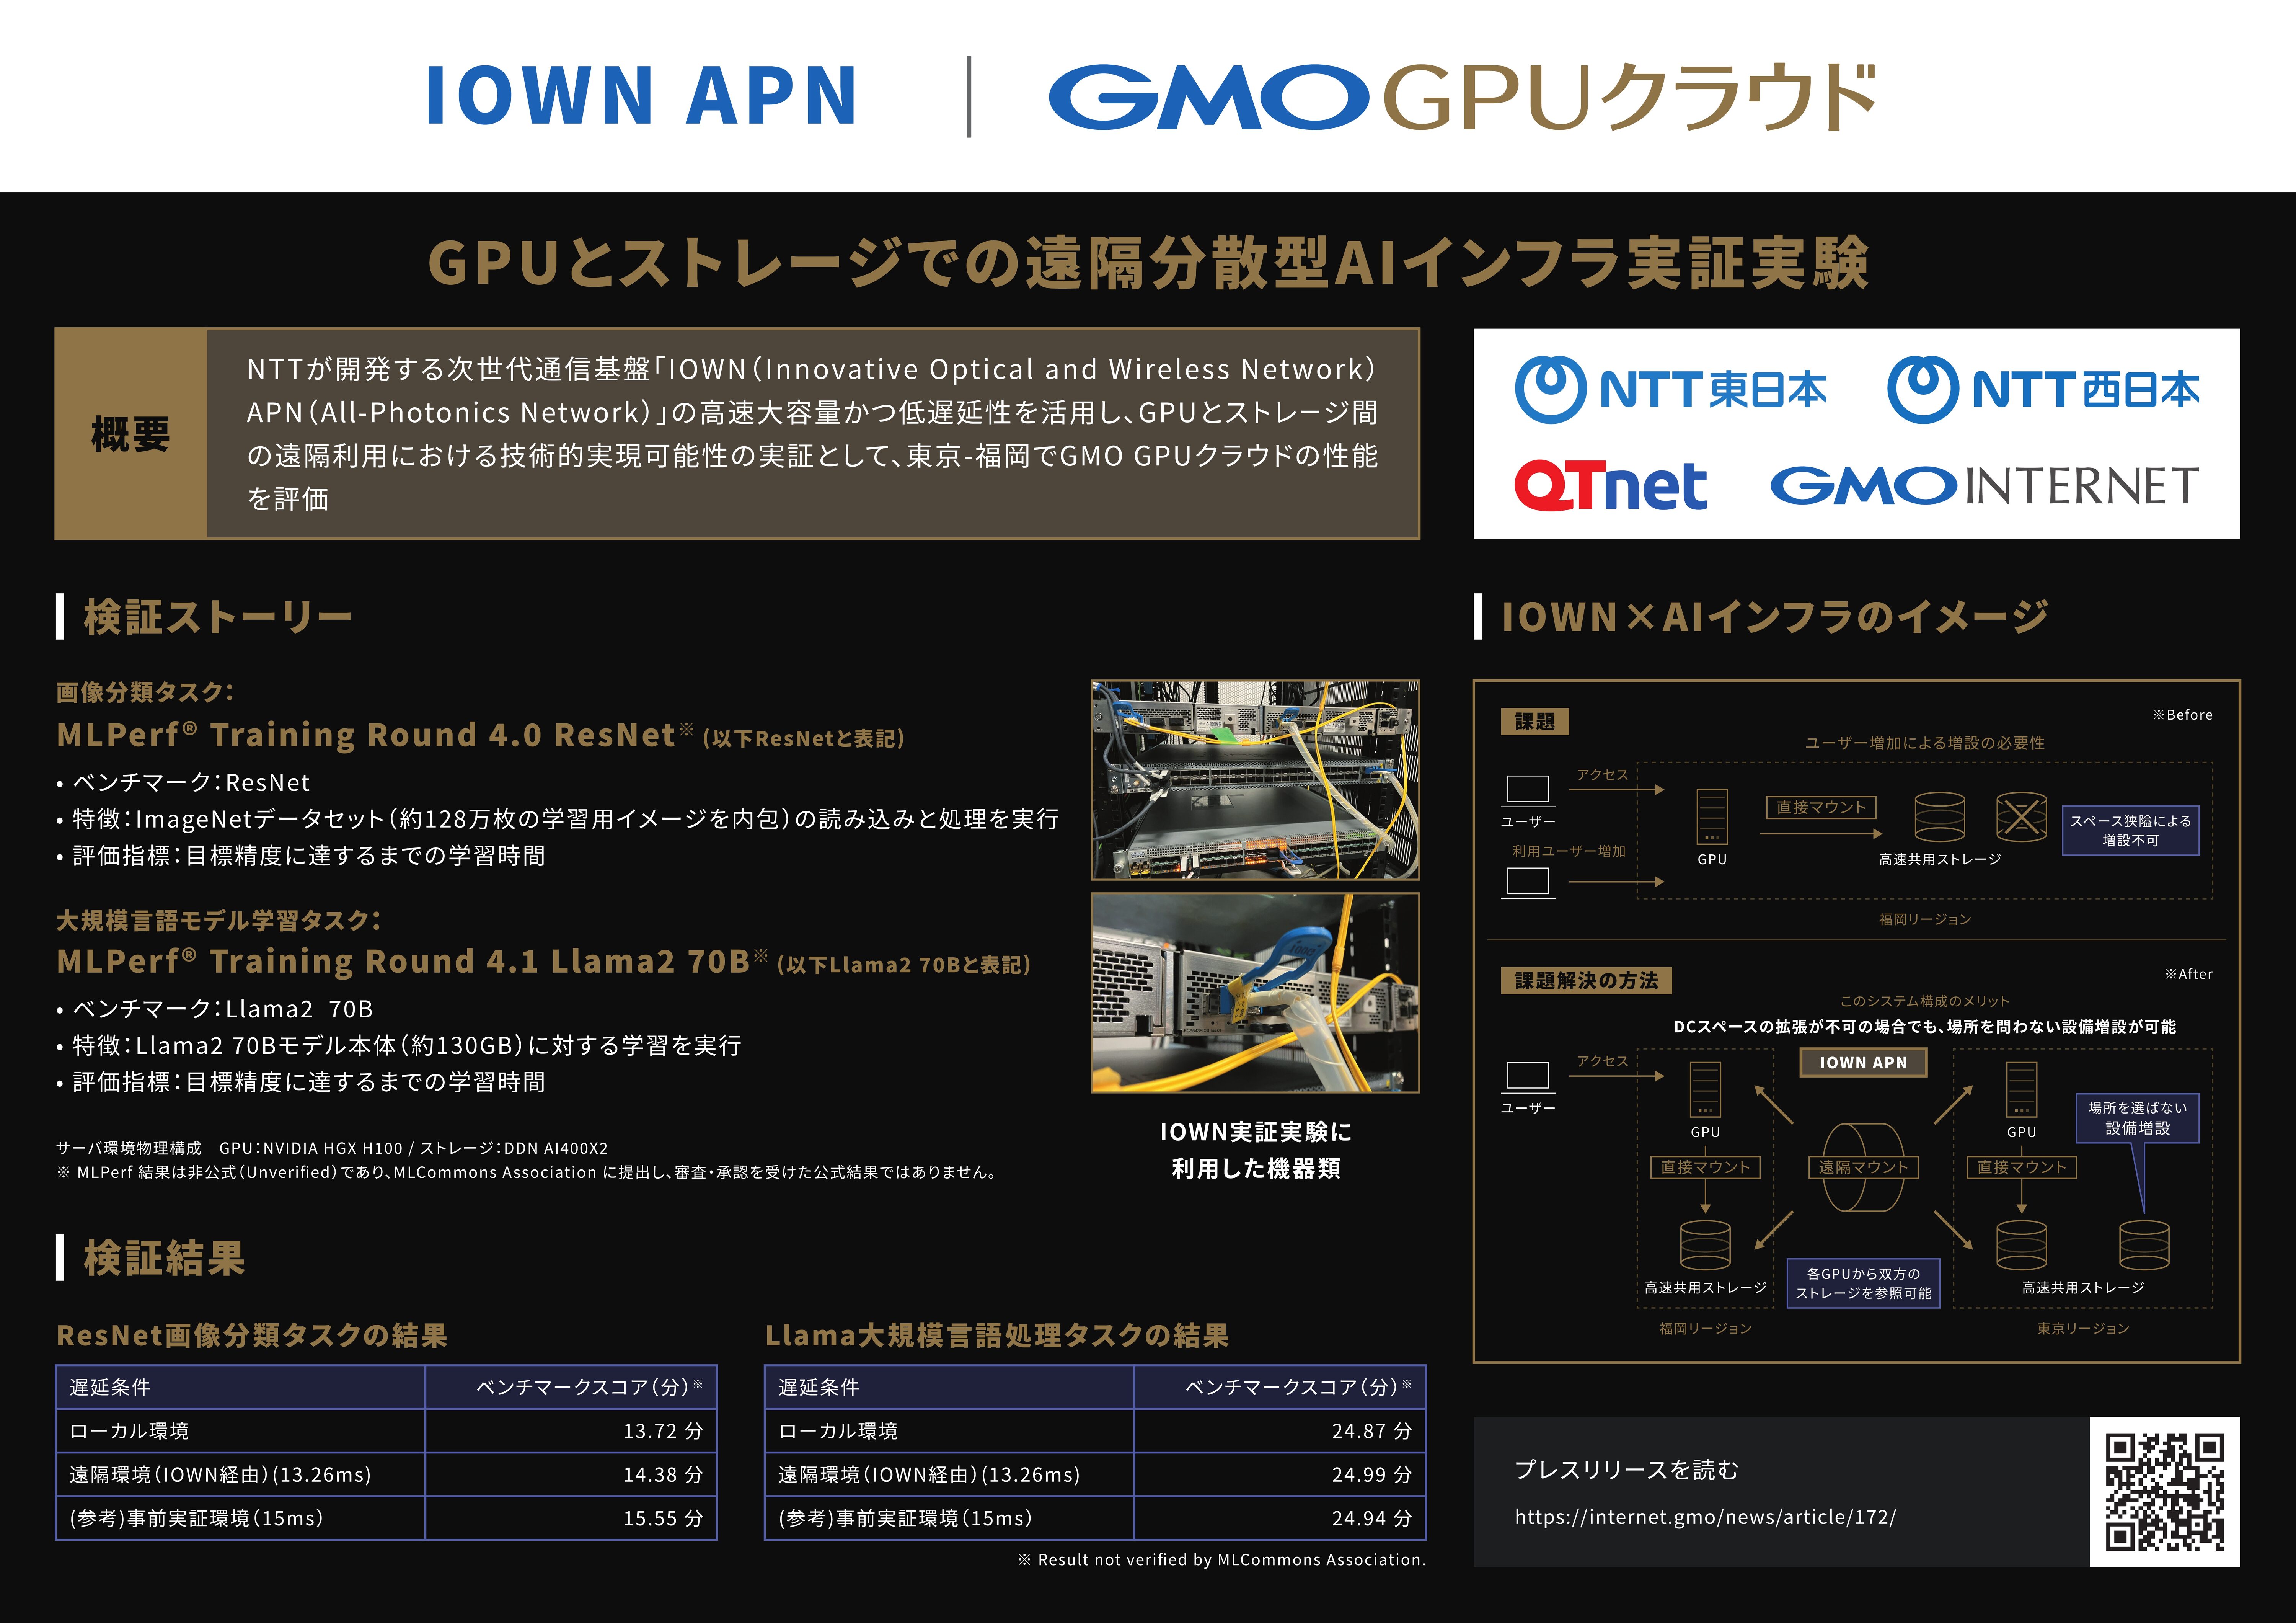2296x1623 pixels.
Task: Click the Llama result value 24.87 分
Action: [x=1371, y=1431]
